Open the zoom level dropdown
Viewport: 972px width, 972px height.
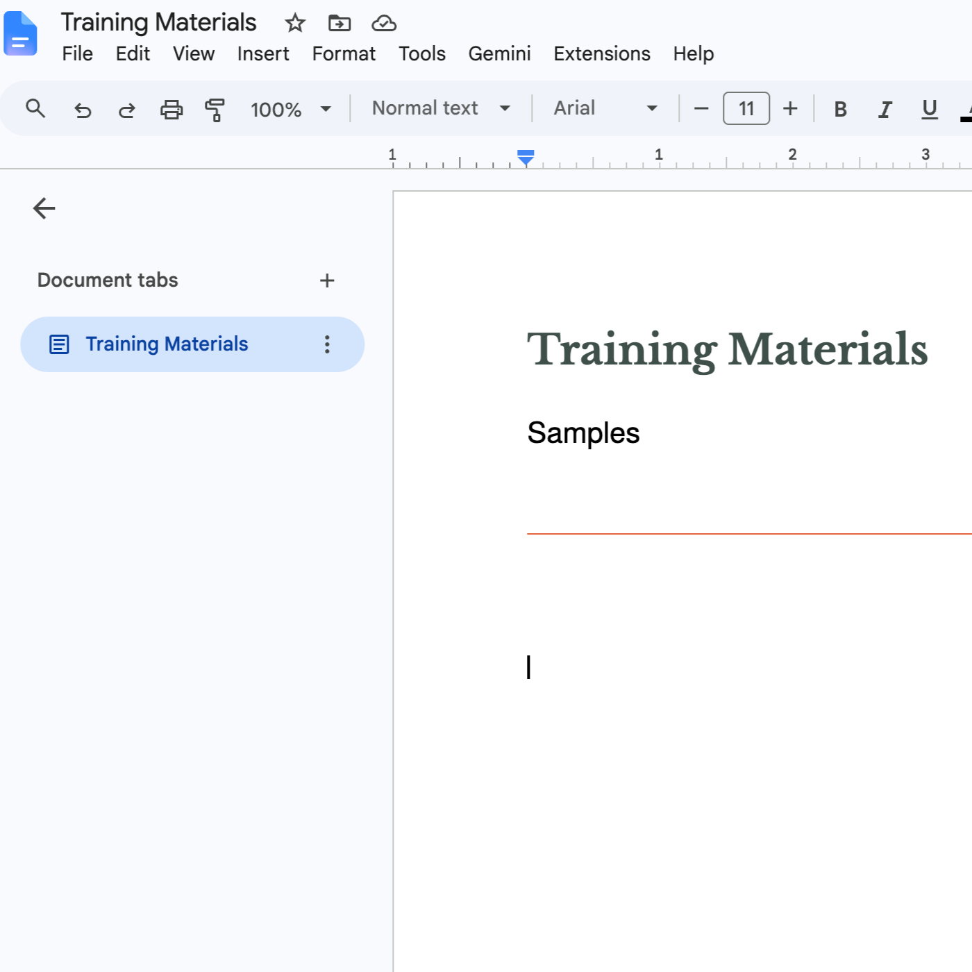(x=291, y=109)
